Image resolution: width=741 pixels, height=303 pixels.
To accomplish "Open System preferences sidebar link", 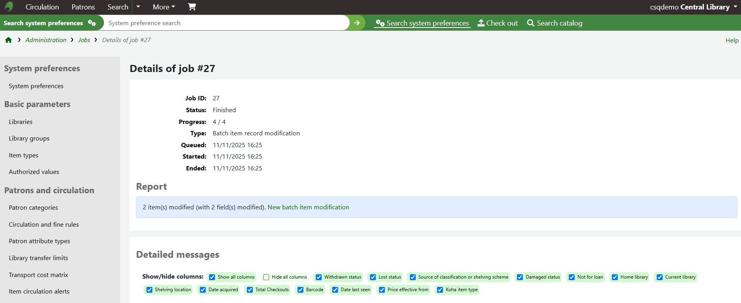I will [36, 86].
